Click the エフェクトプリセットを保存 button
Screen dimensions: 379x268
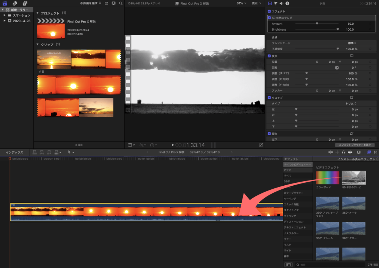point(355,145)
